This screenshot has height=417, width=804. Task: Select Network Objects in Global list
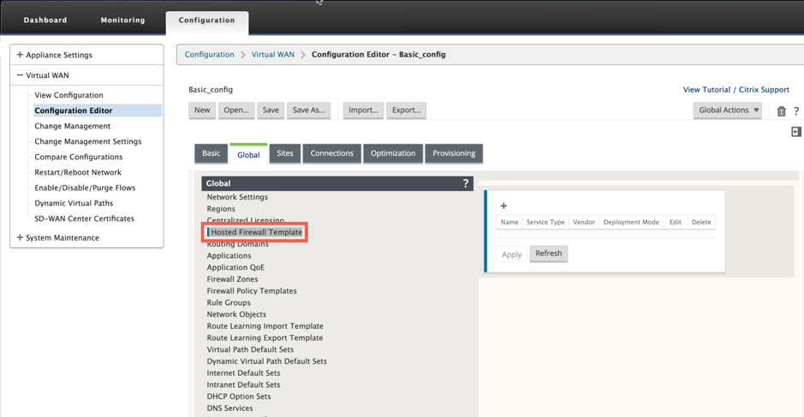pos(236,314)
